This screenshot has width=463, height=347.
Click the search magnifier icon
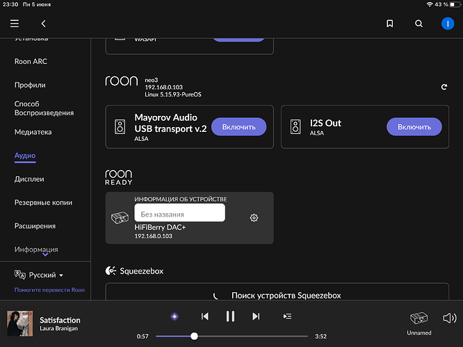click(419, 24)
